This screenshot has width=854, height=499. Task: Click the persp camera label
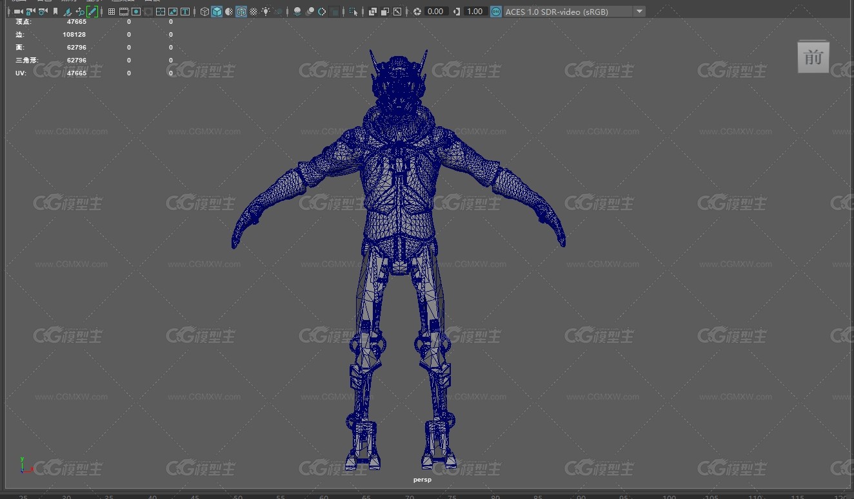[x=422, y=480]
